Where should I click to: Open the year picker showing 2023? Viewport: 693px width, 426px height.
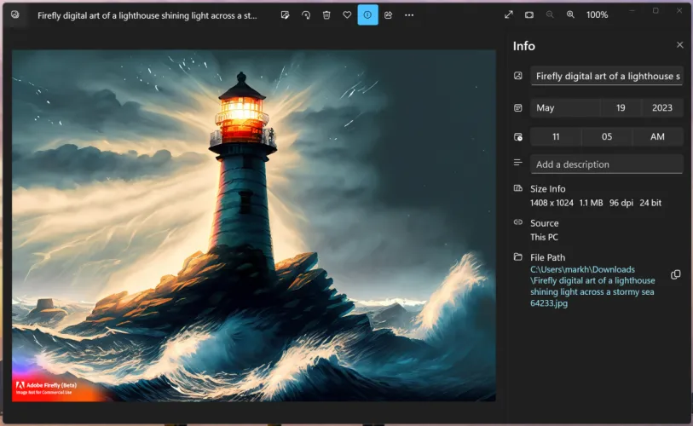point(661,108)
